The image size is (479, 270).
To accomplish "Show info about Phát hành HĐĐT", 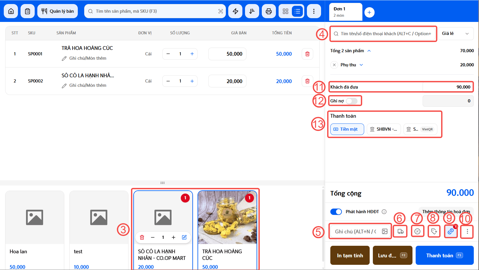I will click(384, 212).
